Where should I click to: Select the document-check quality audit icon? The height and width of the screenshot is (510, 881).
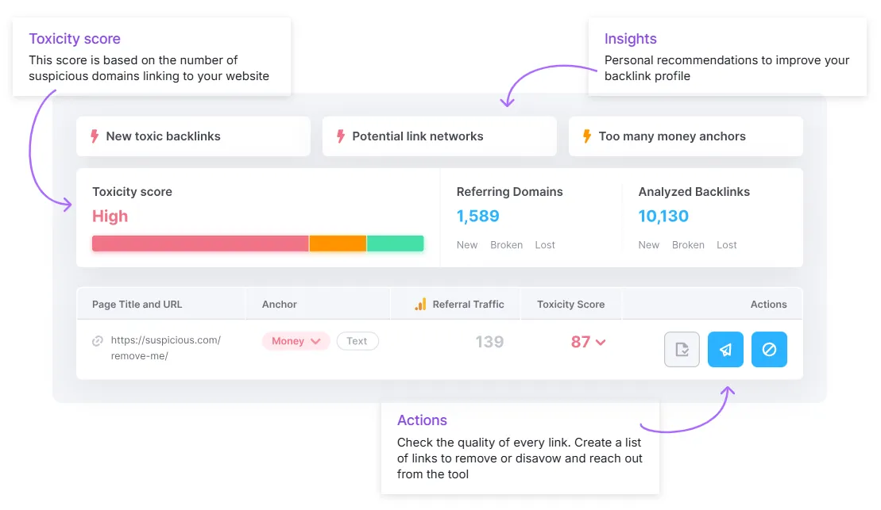coord(682,349)
